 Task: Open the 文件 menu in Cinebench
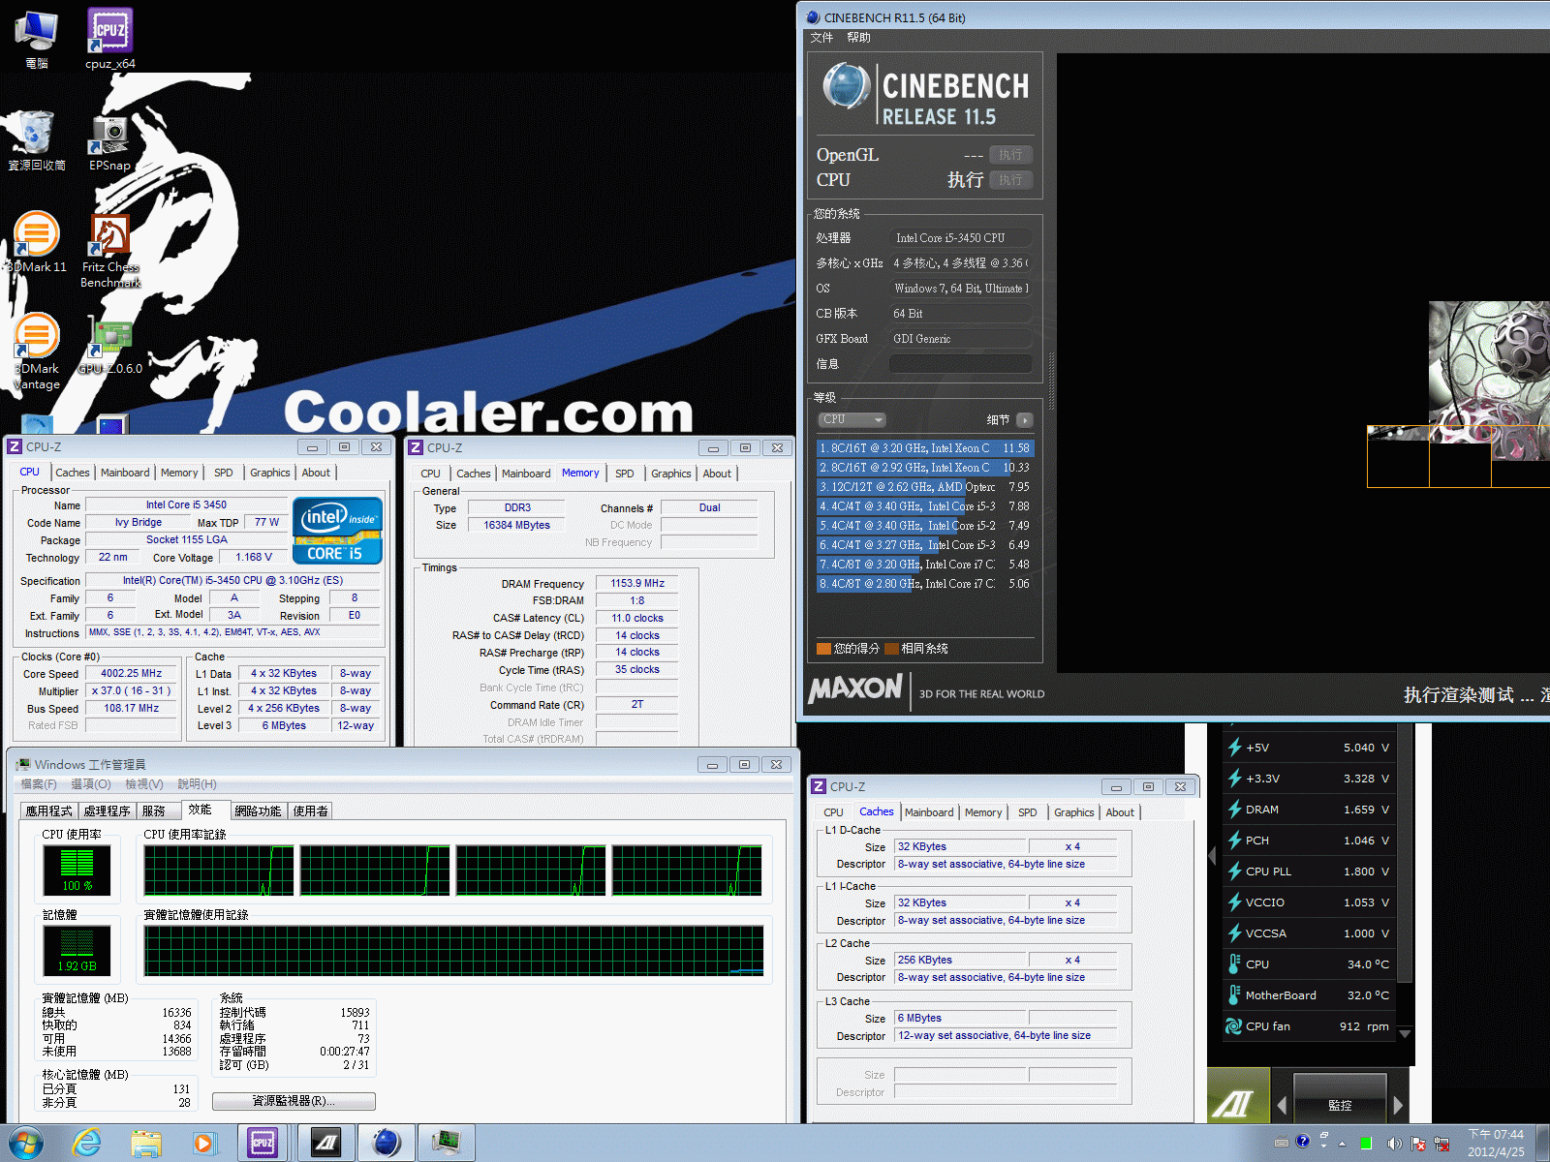(821, 38)
